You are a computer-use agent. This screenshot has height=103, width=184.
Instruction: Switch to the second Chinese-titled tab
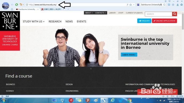[53, 9]
